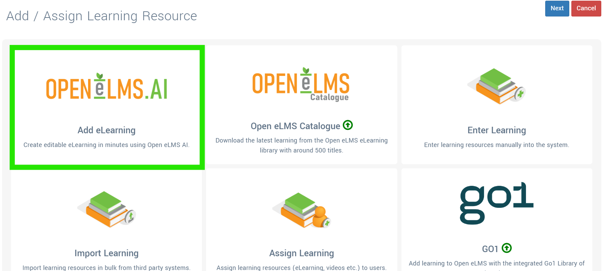Click 'Download the latest learning' description

302,145
